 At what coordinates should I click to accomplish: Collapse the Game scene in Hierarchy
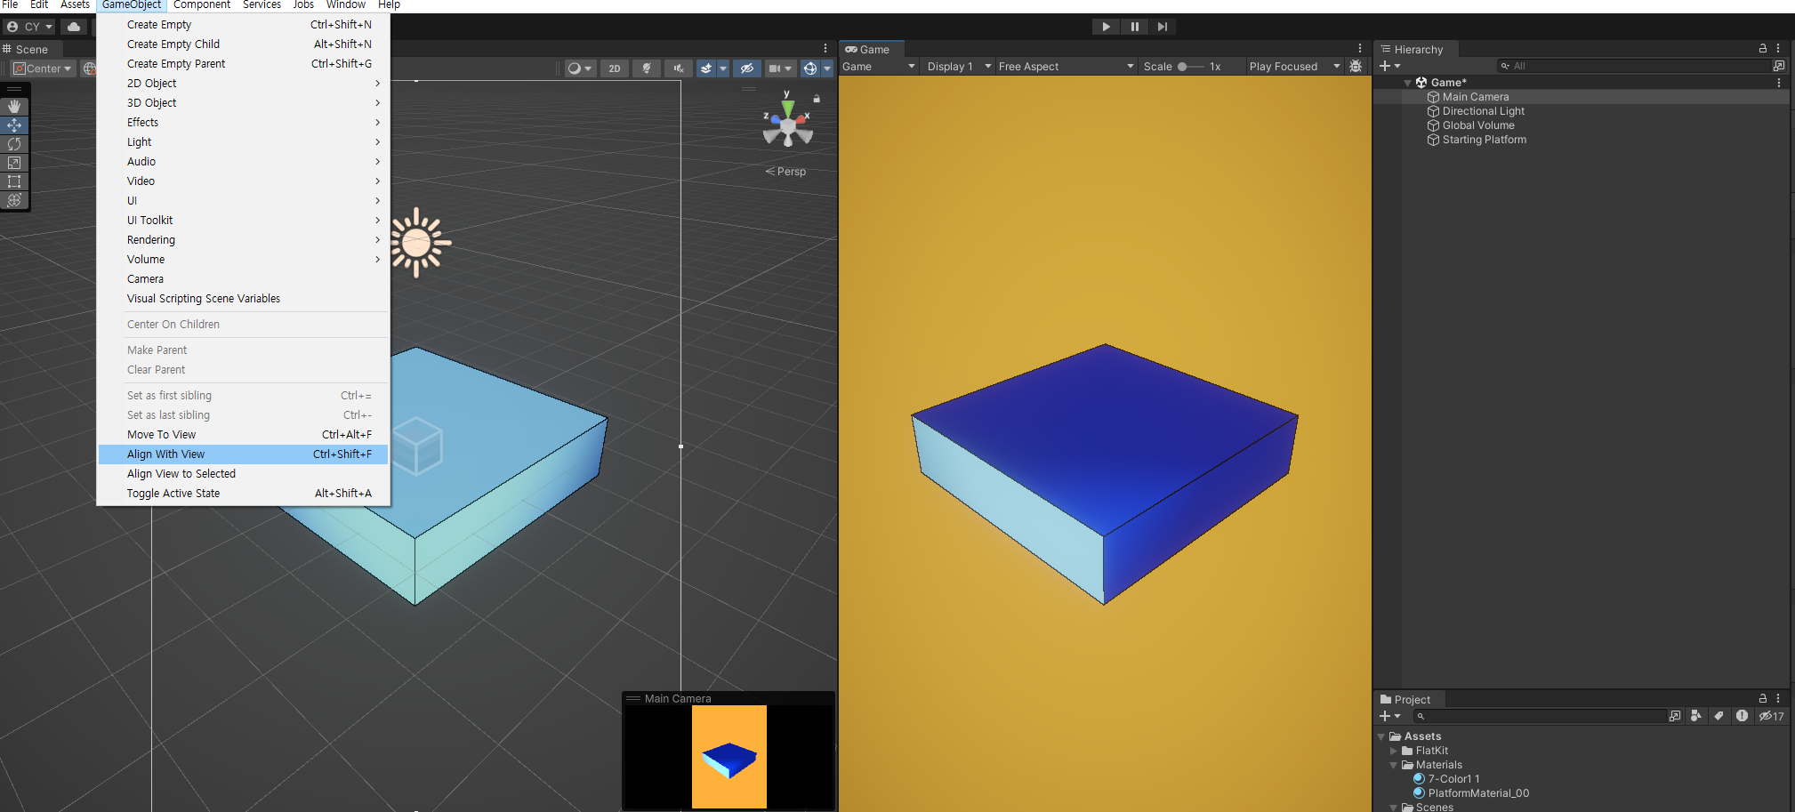pyautogui.click(x=1407, y=83)
